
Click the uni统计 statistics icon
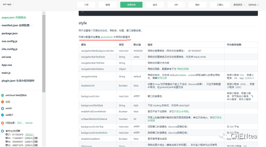[3, 115]
